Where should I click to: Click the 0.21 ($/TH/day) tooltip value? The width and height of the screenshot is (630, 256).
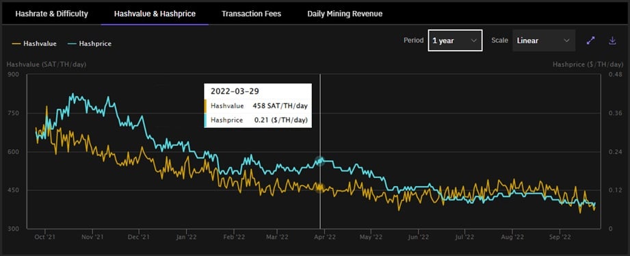(281, 120)
